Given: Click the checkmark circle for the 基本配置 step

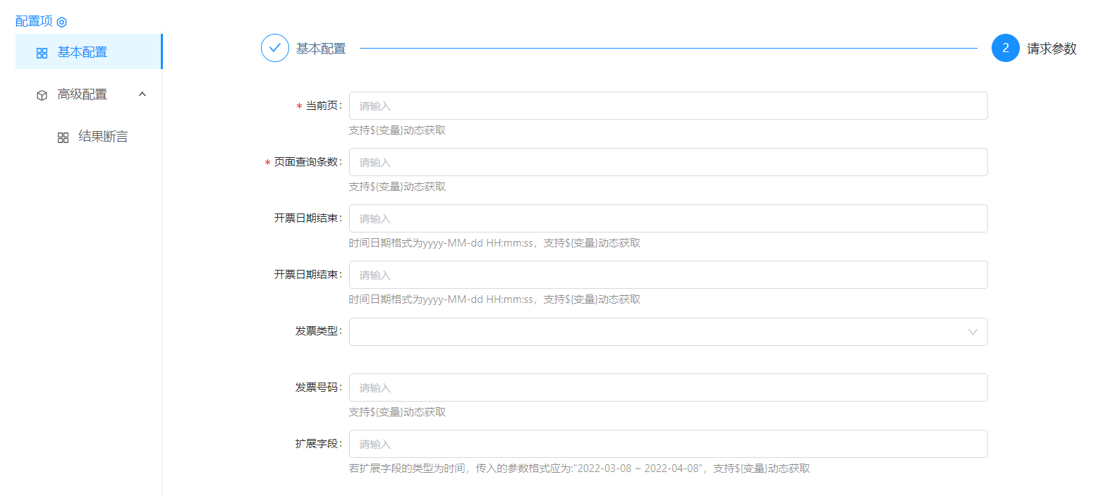Looking at the screenshot, I should tap(275, 48).
